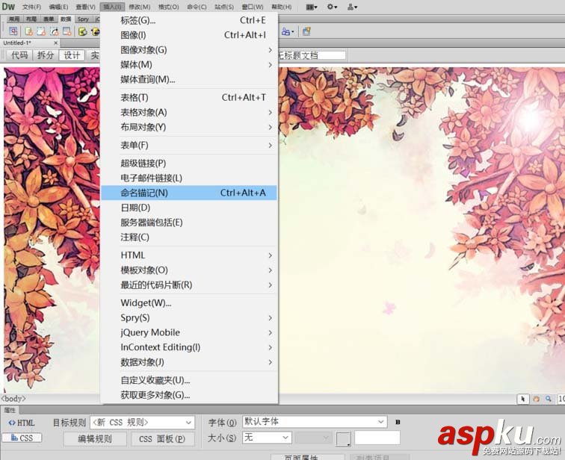
Task: Expand the HTML submenu
Action: tap(189, 255)
